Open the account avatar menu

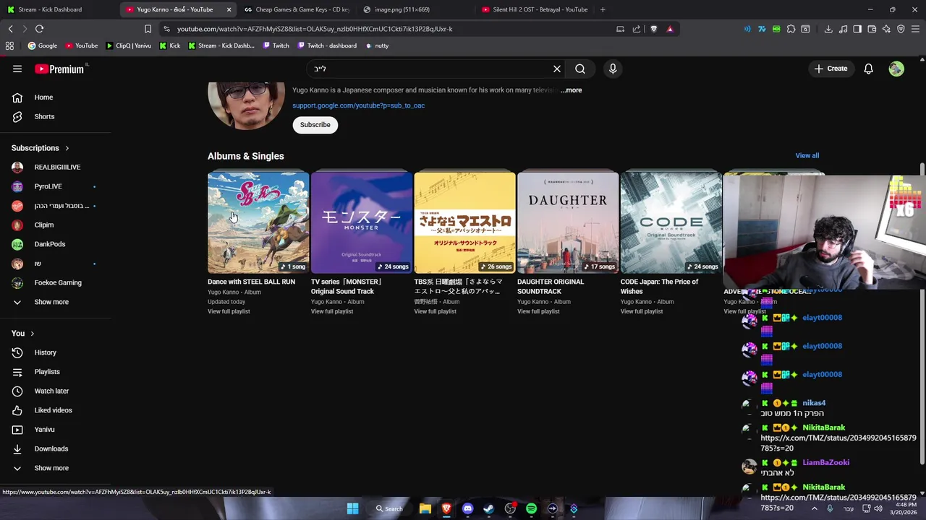point(896,69)
